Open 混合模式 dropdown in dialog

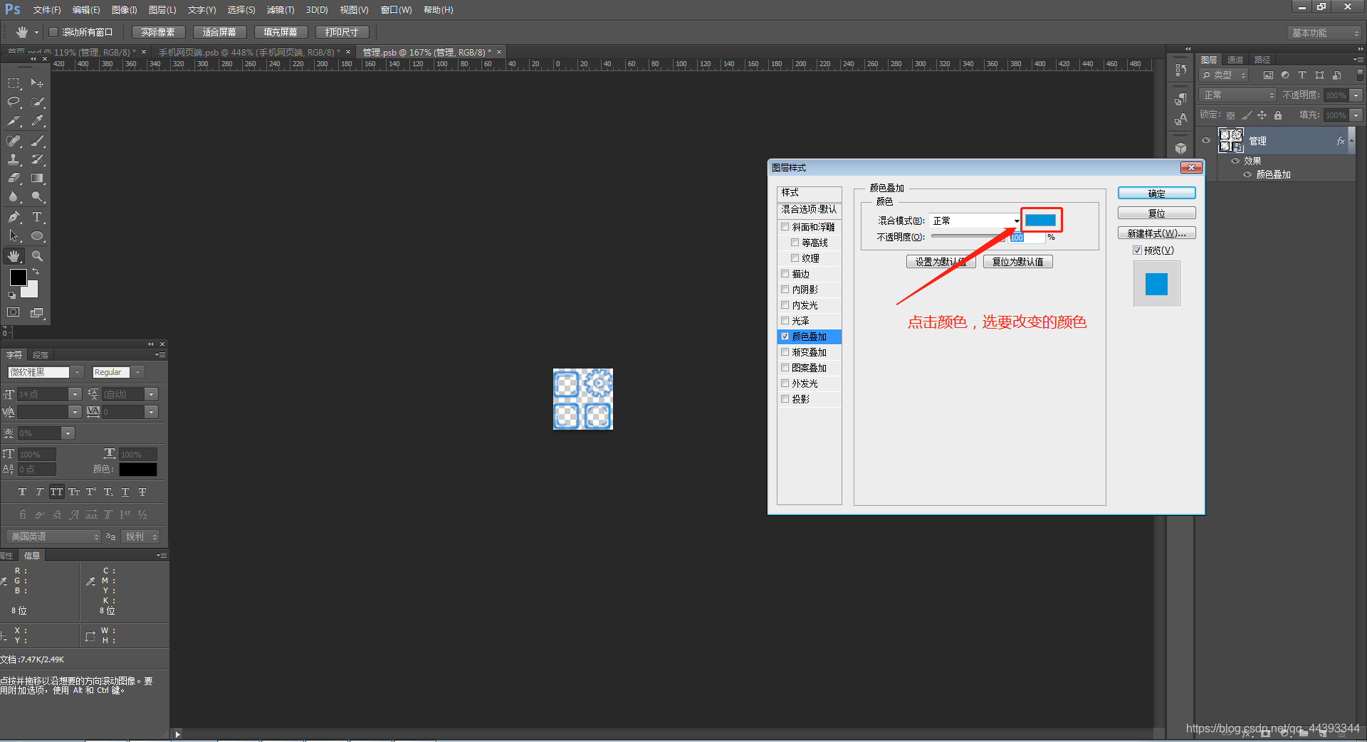[x=975, y=221]
